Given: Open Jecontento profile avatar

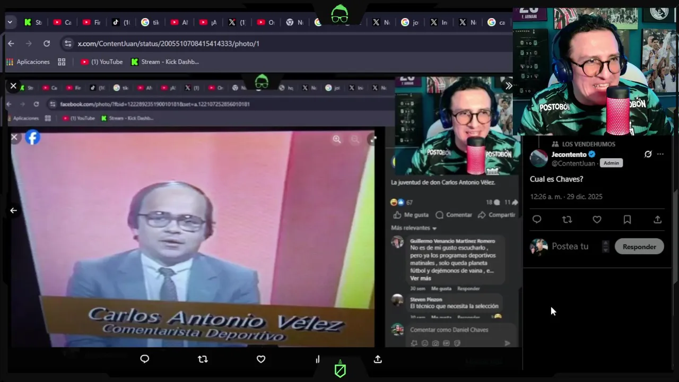Looking at the screenshot, I should [x=539, y=158].
